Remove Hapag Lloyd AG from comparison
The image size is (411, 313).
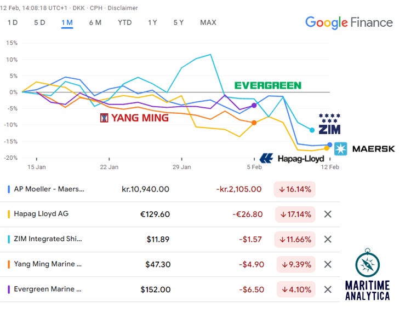coord(328,214)
